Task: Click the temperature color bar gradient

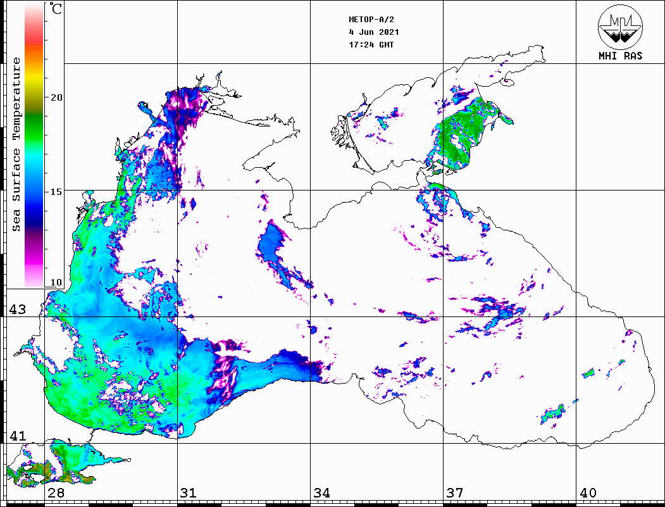Action: [34, 146]
